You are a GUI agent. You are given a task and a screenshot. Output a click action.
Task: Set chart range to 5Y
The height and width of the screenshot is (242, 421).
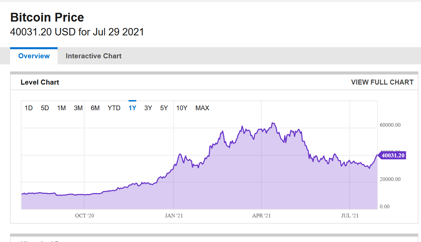(164, 108)
